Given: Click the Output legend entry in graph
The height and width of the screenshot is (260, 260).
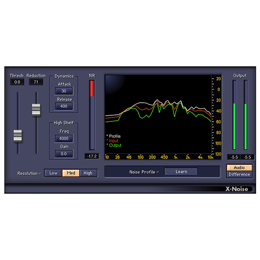Looking at the screenshot, I should tap(114, 146).
